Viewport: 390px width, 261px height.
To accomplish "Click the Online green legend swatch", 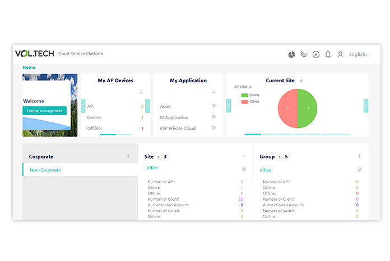I will tap(244, 95).
